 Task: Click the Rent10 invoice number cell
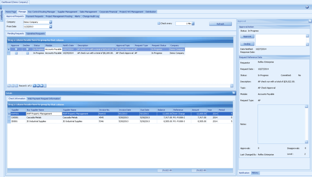(108, 114)
